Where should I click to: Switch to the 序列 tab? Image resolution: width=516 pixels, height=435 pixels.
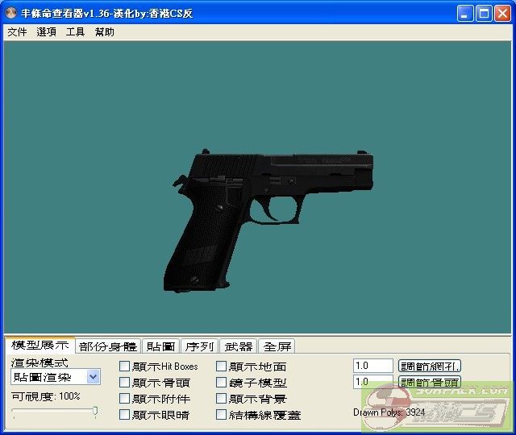tap(199, 346)
